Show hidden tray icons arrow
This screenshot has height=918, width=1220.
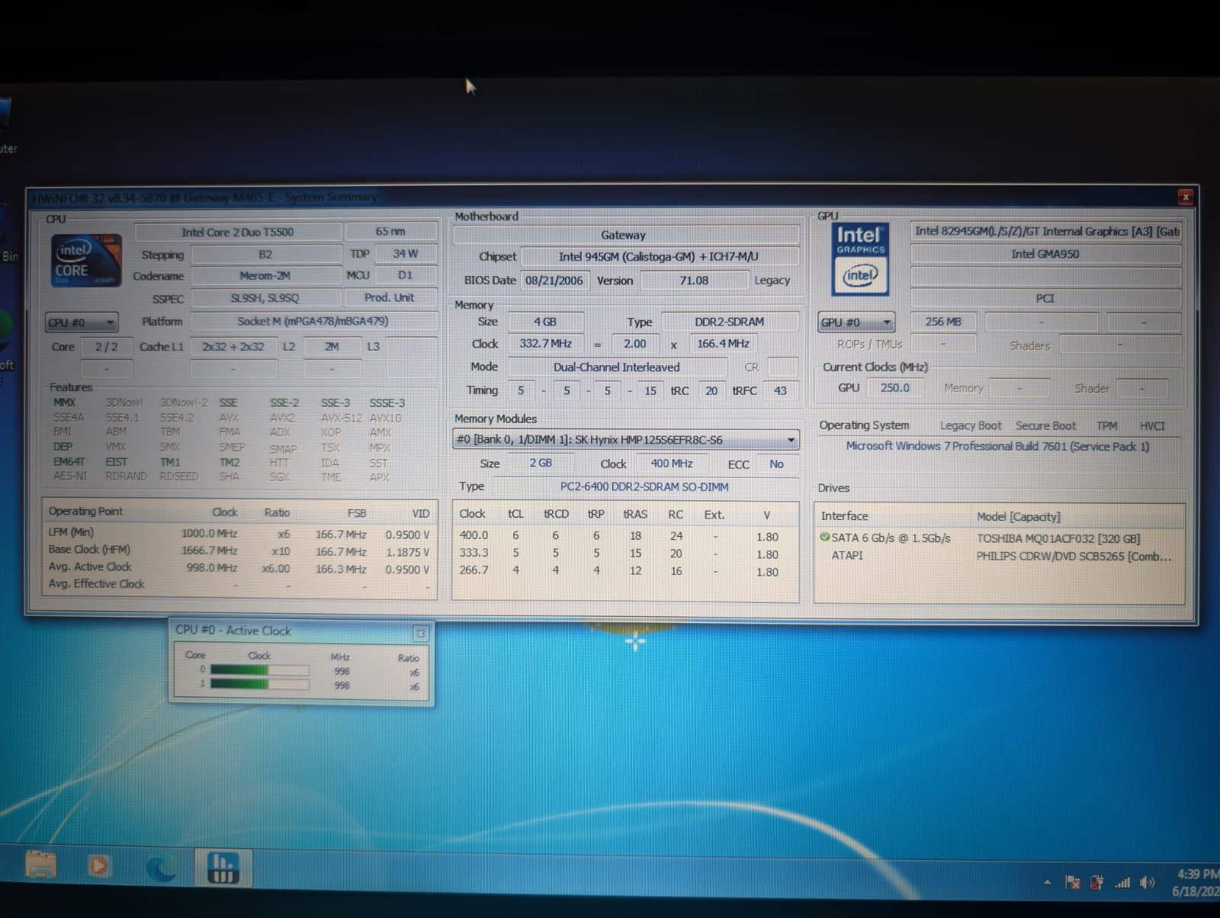click(1047, 882)
